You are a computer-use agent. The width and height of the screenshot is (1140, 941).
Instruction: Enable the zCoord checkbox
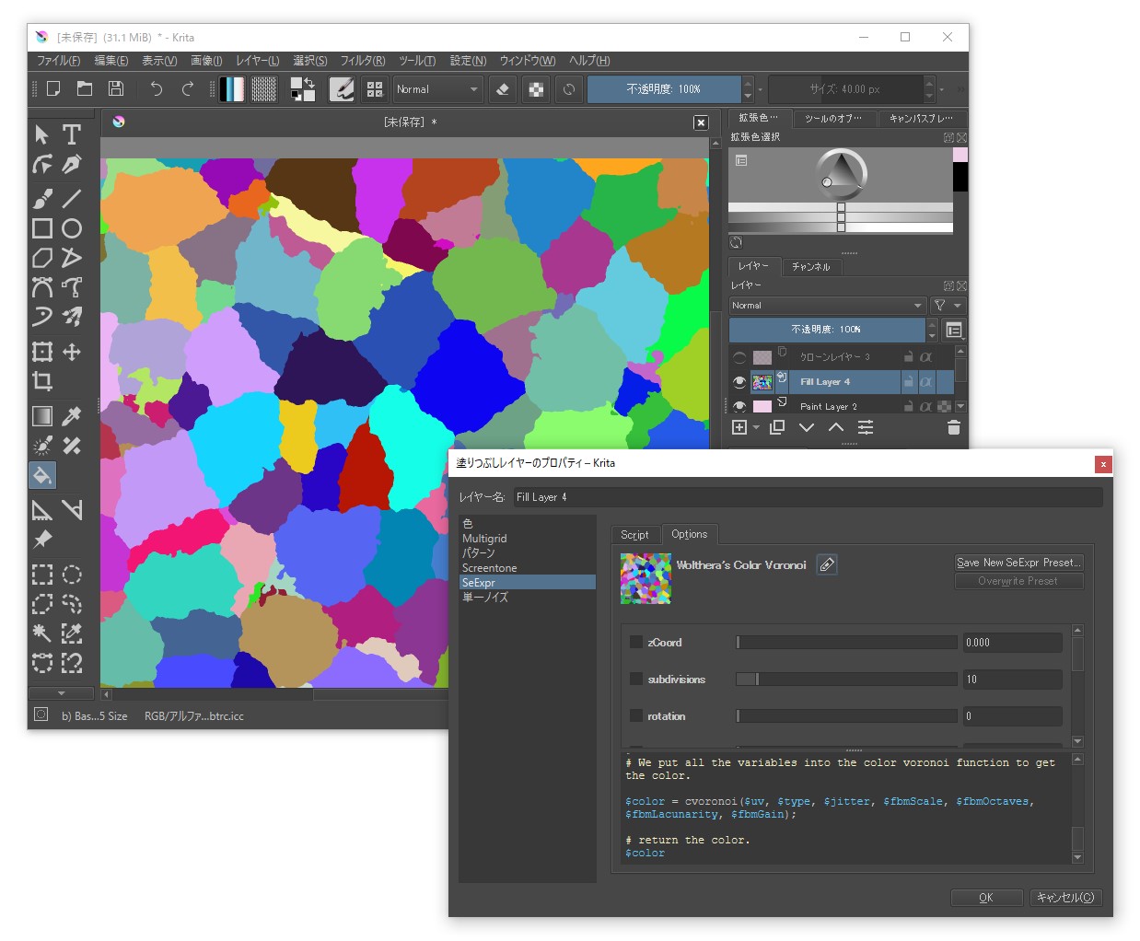coord(636,642)
